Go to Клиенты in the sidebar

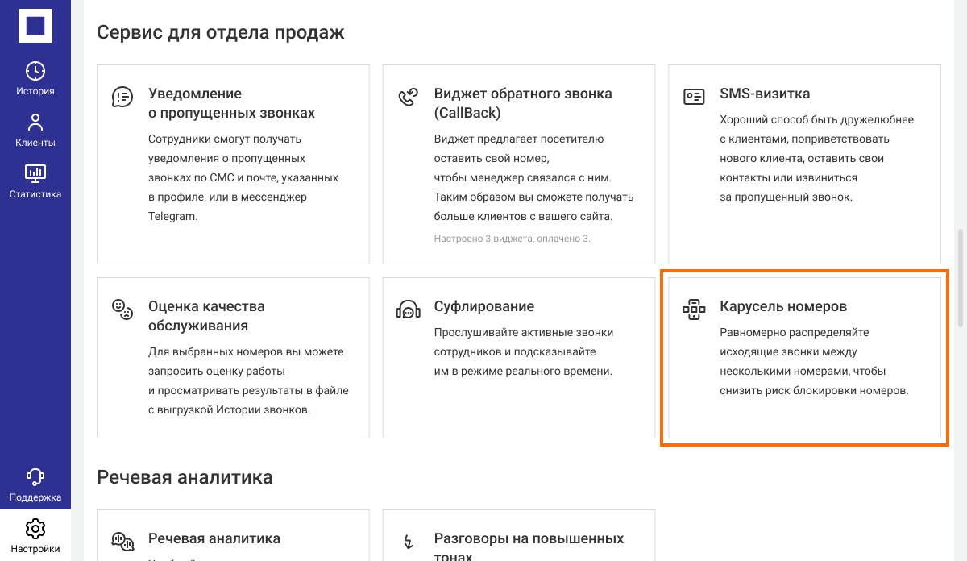(35, 130)
